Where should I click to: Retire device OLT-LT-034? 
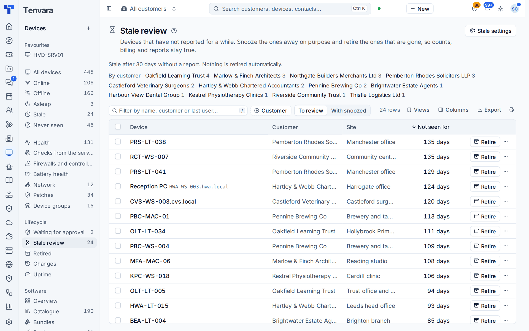485,231
